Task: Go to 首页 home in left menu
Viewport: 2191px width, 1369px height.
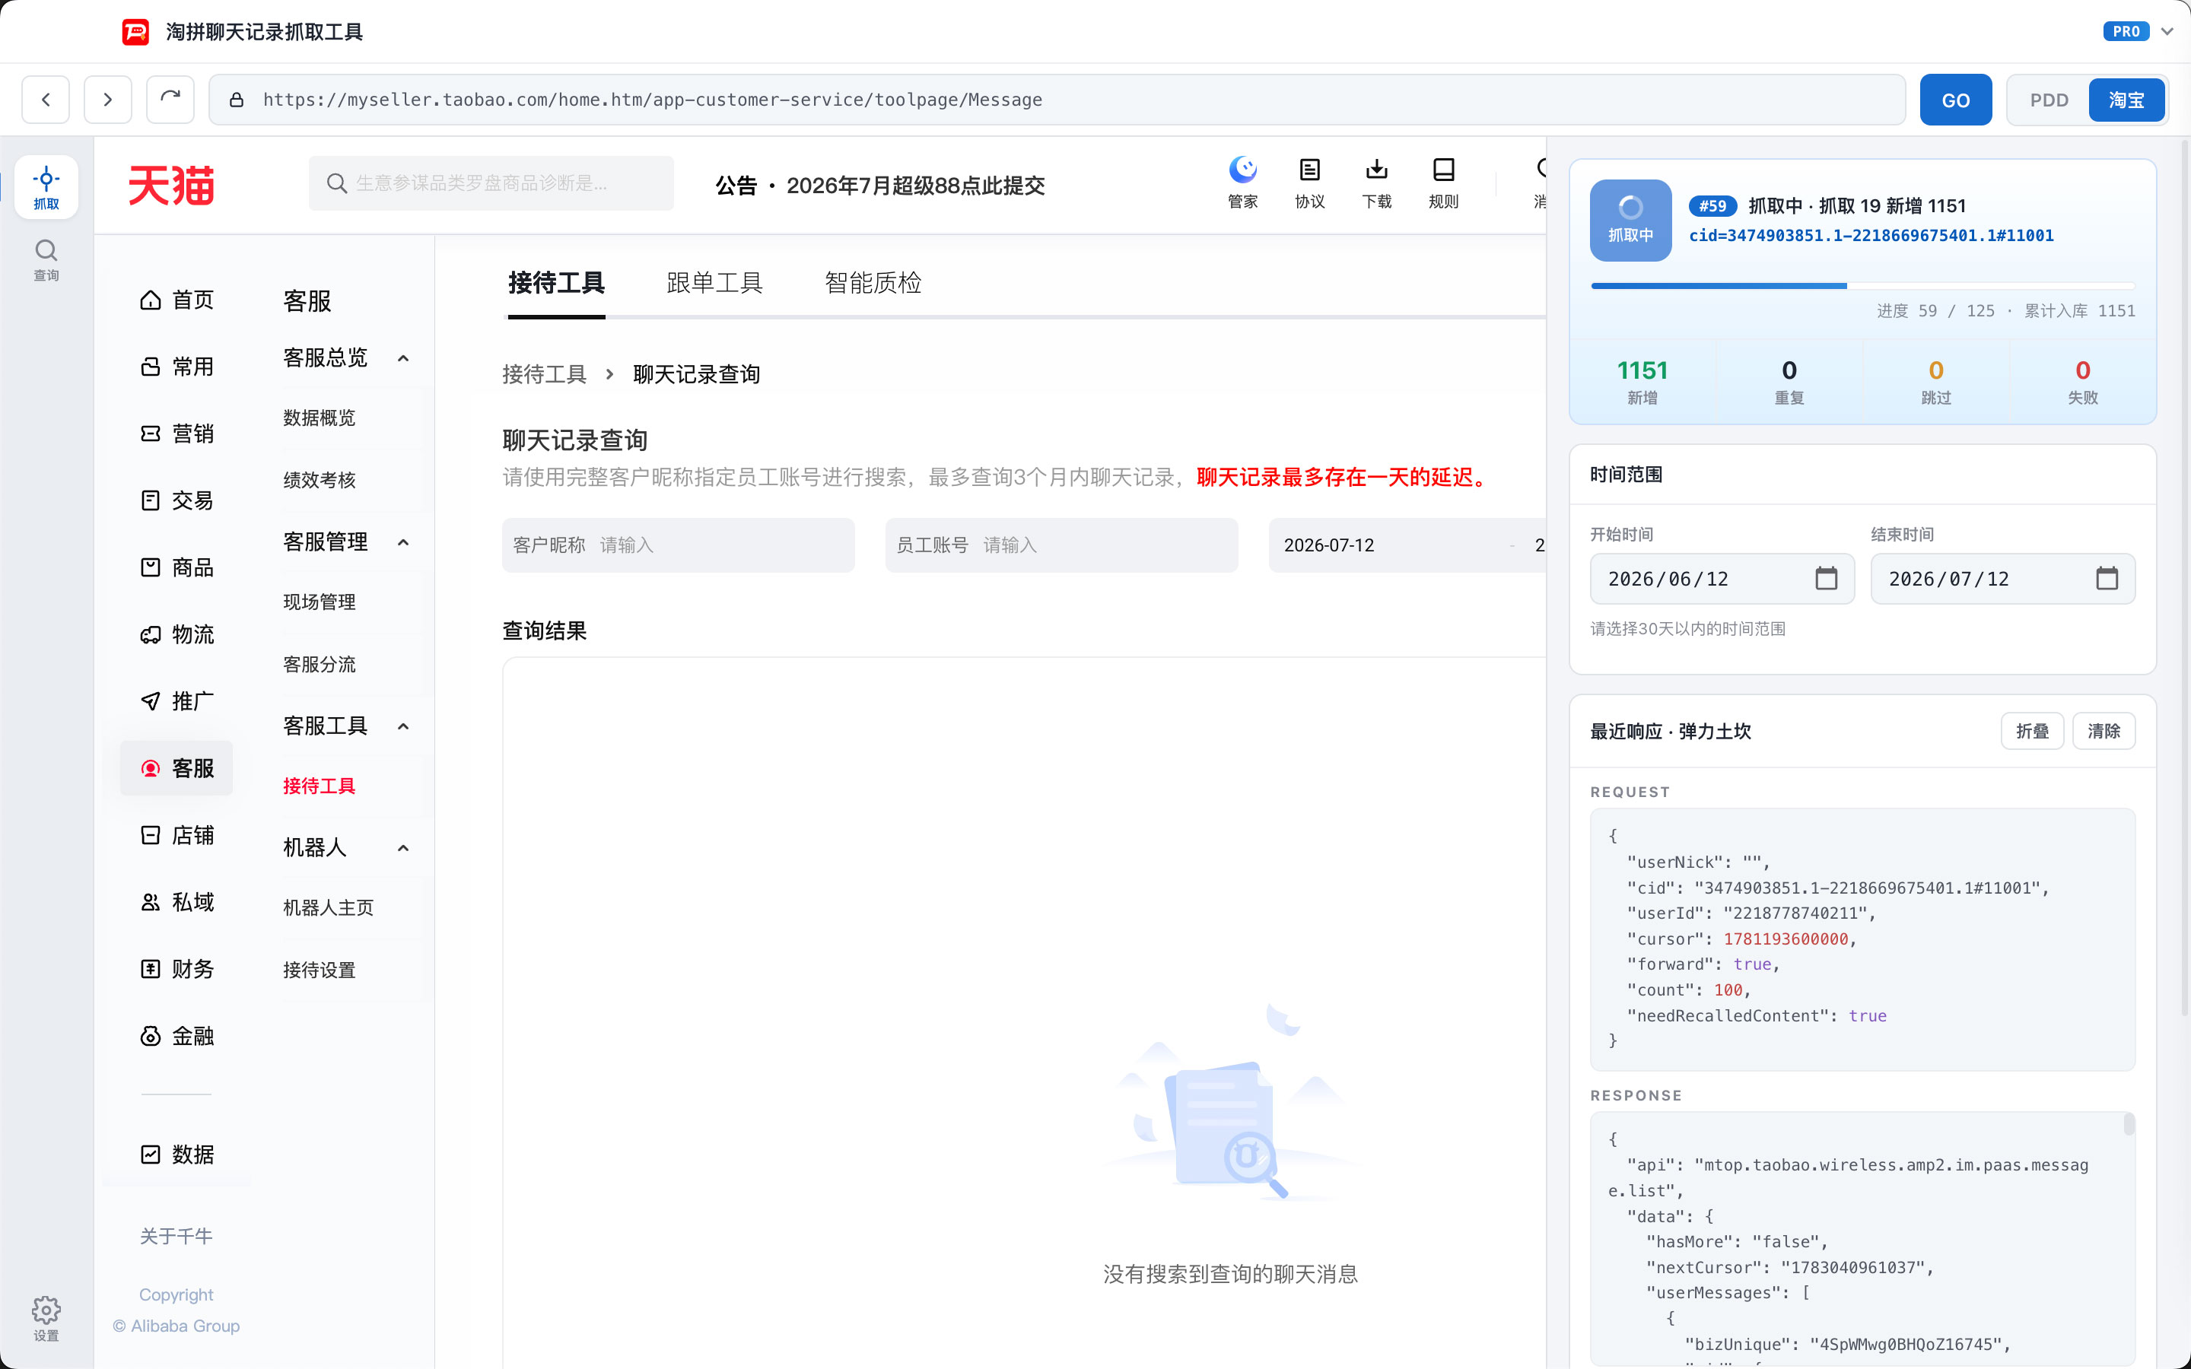Action: coord(176,300)
